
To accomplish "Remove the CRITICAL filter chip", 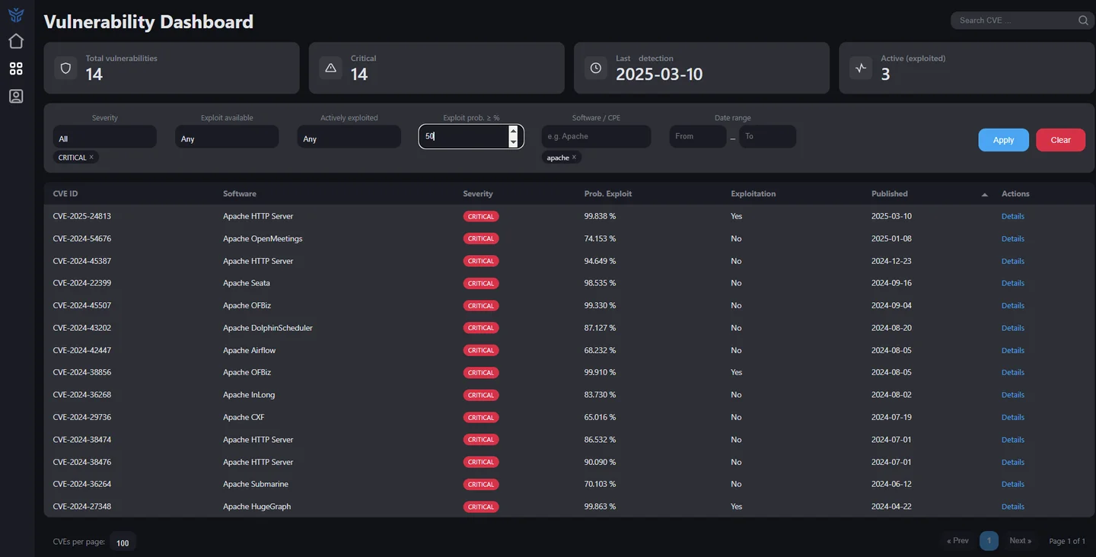I will [91, 158].
